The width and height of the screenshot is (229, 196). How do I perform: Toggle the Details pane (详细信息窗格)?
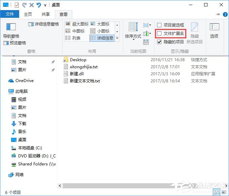[x=43, y=24]
